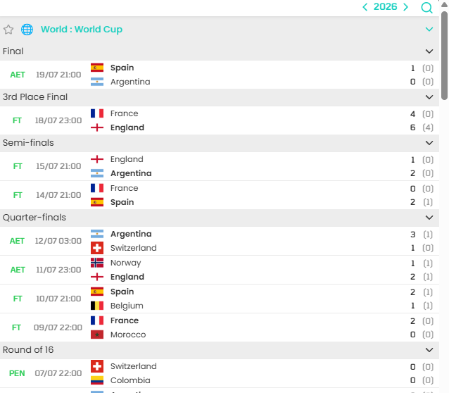Go to the previous year arrow
The width and height of the screenshot is (449, 393).
[x=365, y=7]
